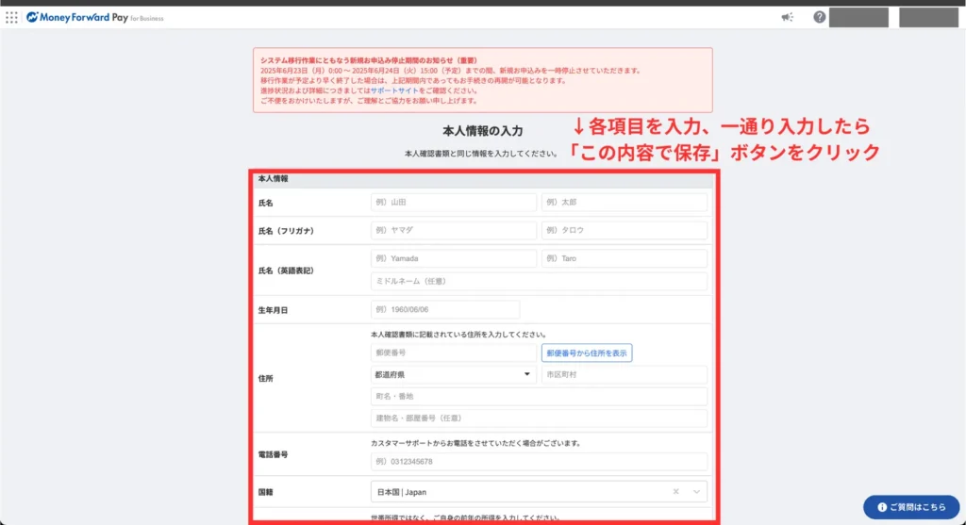This screenshot has width=966, height=525.
Task: Click the English last name field (Yamada)
Action: [454, 259]
